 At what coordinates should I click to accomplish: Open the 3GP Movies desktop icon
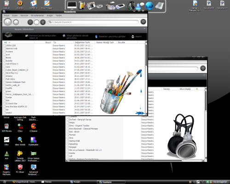(6, 127)
